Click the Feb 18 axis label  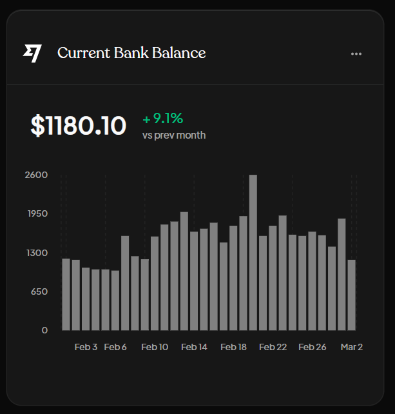pyautogui.click(x=233, y=347)
